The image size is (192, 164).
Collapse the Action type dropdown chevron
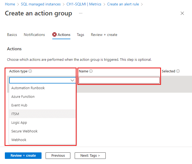click(x=72, y=80)
